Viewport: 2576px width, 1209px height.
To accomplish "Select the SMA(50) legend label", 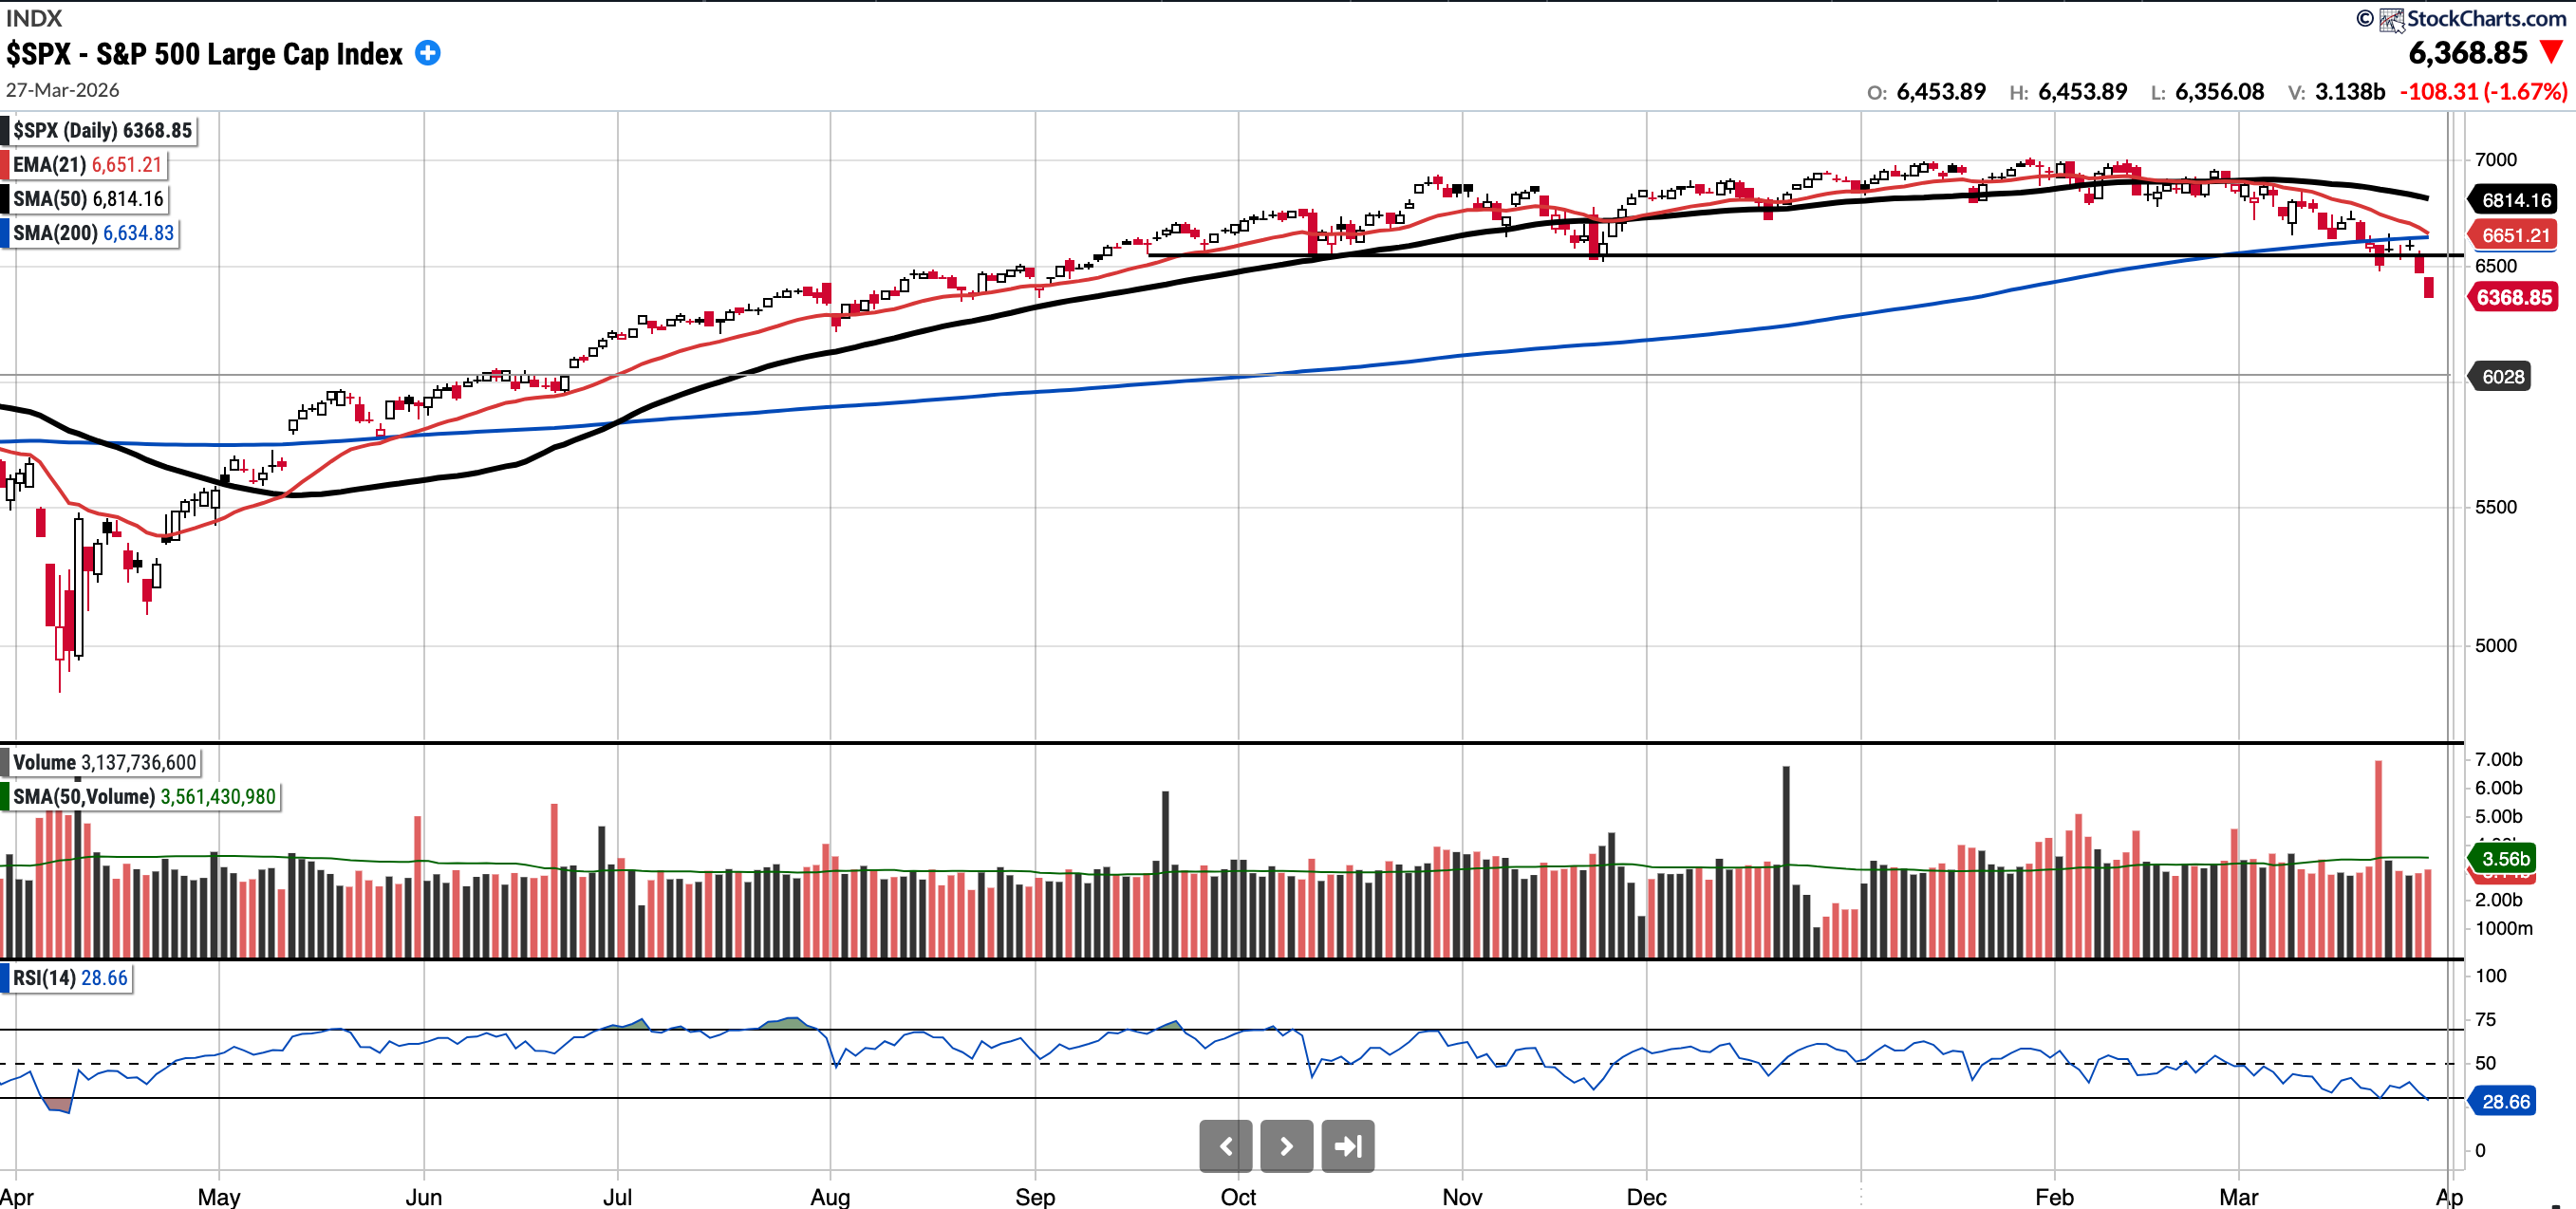I will [x=88, y=199].
